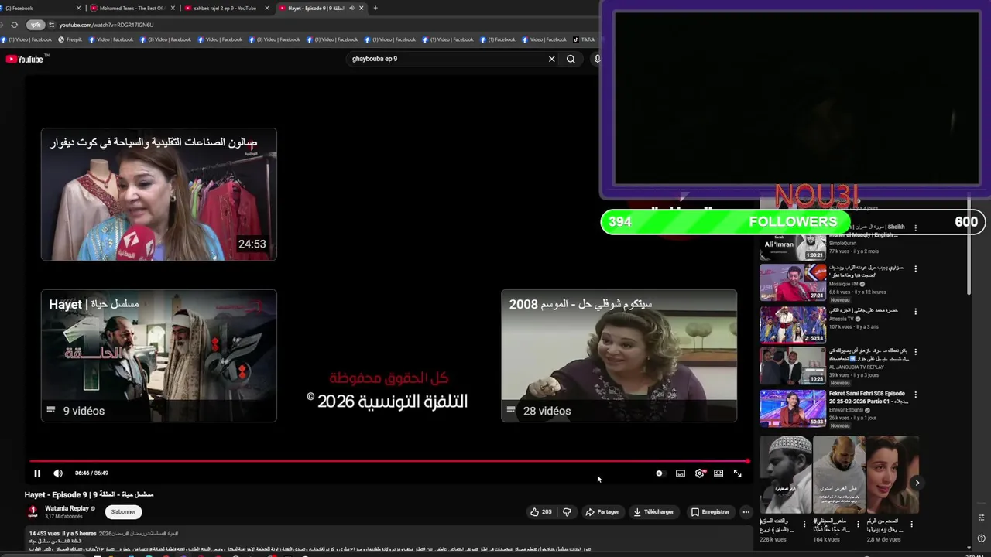Image resolution: width=991 pixels, height=557 pixels.
Task: Clear the search field with X
Action: 552,59
